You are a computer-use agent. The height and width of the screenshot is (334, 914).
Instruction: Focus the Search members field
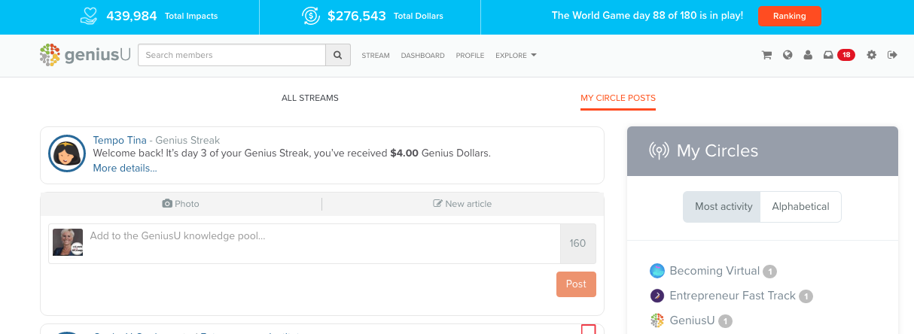232,55
